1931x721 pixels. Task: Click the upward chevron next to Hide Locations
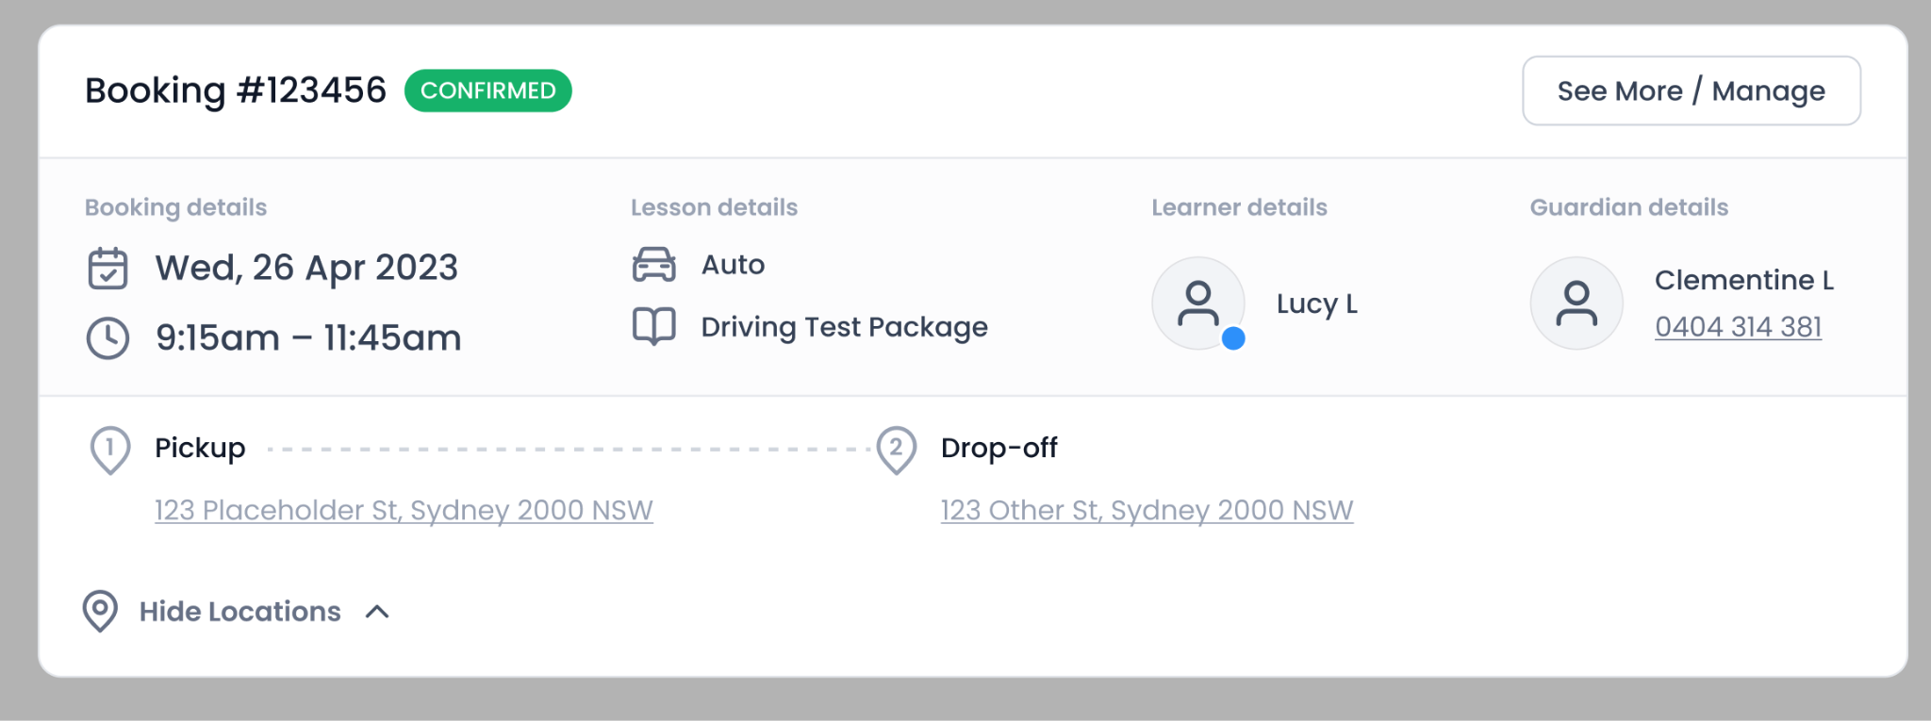point(377,612)
